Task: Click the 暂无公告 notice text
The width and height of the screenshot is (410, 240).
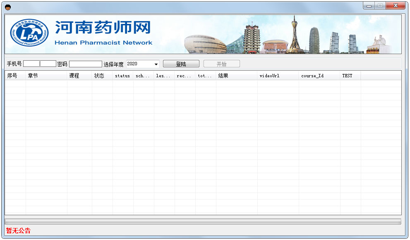Action: point(18,231)
